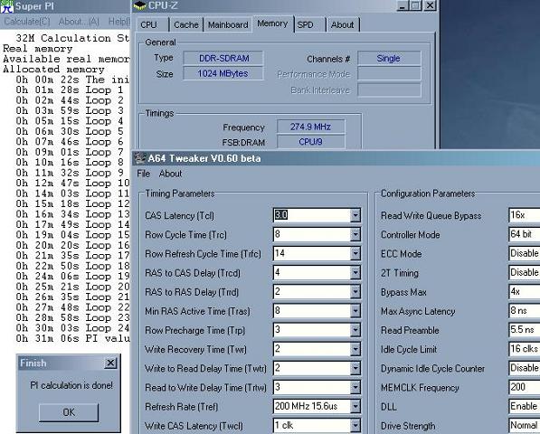
Task: Click the Super PI title bar icon
Action: [7, 6]
